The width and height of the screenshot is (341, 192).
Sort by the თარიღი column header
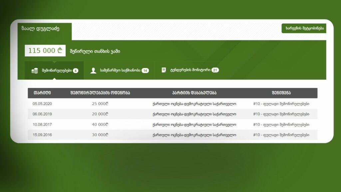coord(42,93)
